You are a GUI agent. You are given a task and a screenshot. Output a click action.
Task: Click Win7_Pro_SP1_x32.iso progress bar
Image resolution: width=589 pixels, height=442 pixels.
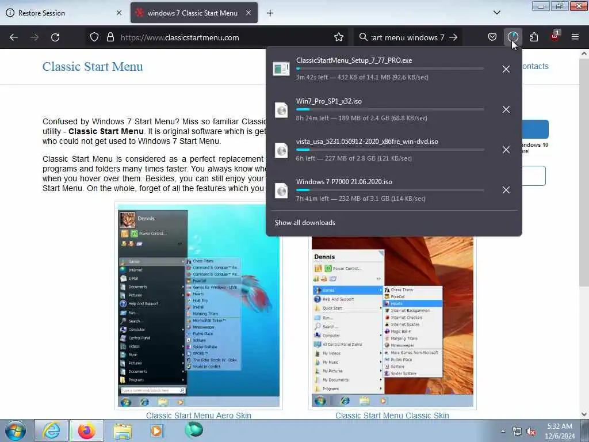[x=390, y=109]
